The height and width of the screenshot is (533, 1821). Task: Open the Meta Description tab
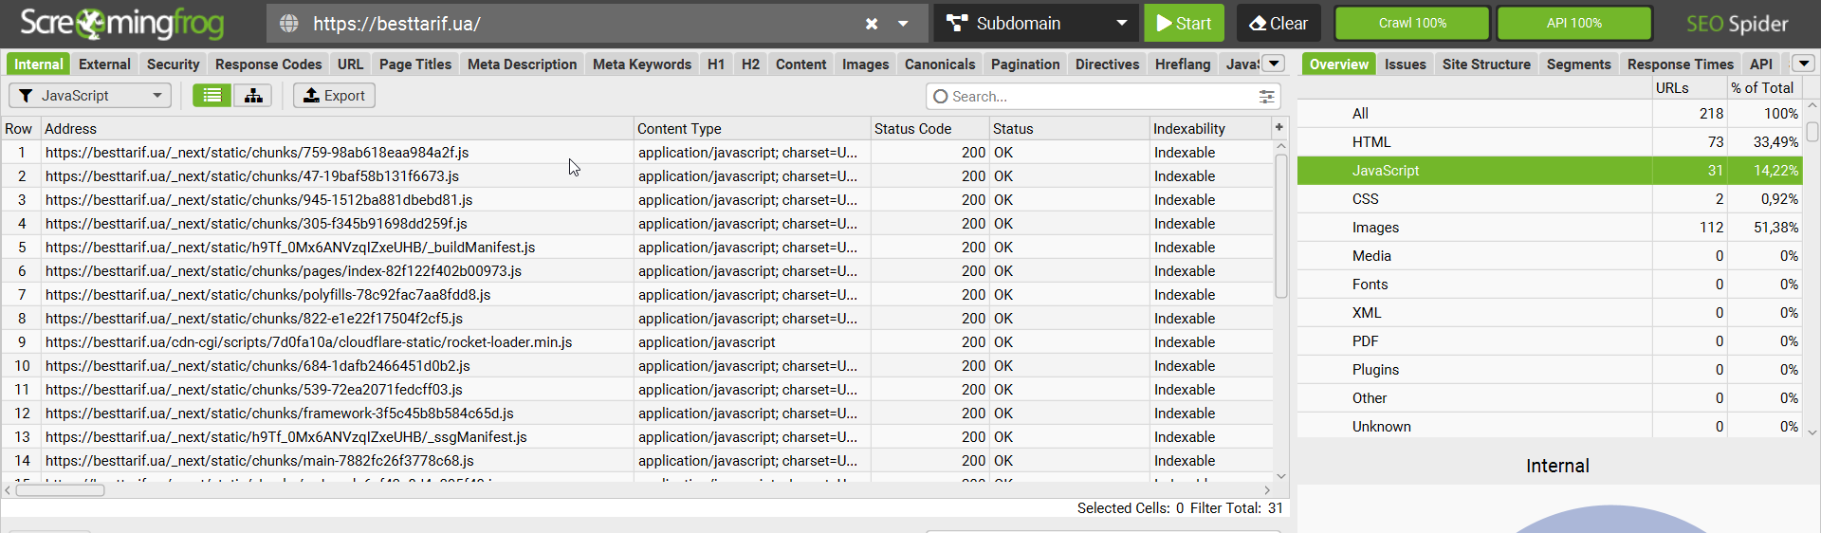click(522, 64)
